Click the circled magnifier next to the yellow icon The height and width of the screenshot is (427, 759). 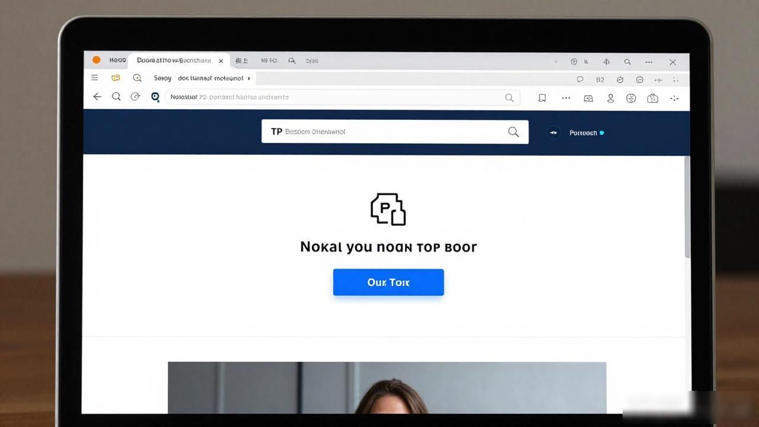(137, 78)
